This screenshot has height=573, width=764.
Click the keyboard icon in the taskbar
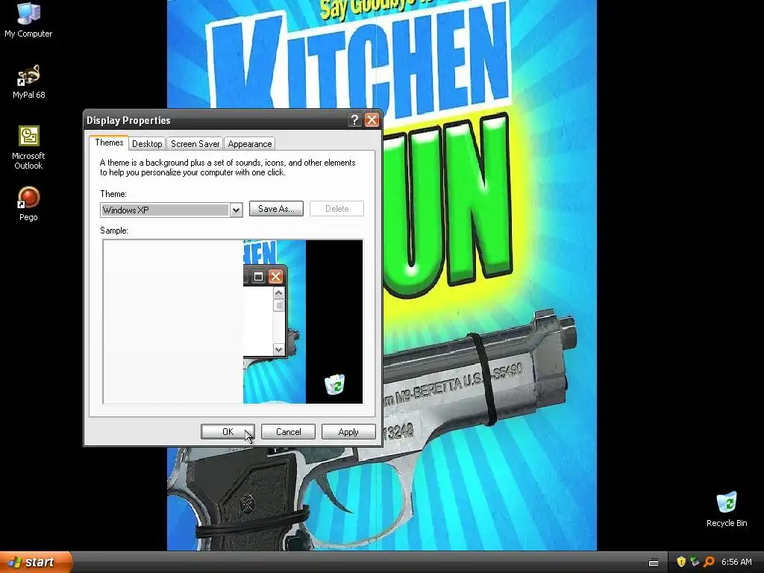(654, 563)
